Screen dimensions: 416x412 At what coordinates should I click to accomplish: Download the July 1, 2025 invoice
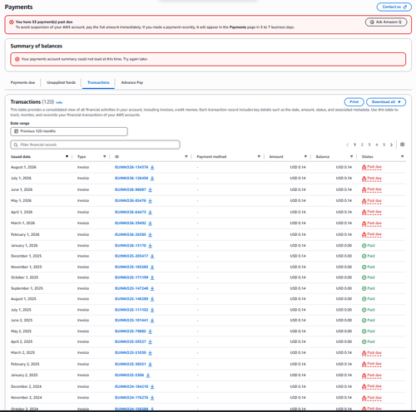coord(152,310)
